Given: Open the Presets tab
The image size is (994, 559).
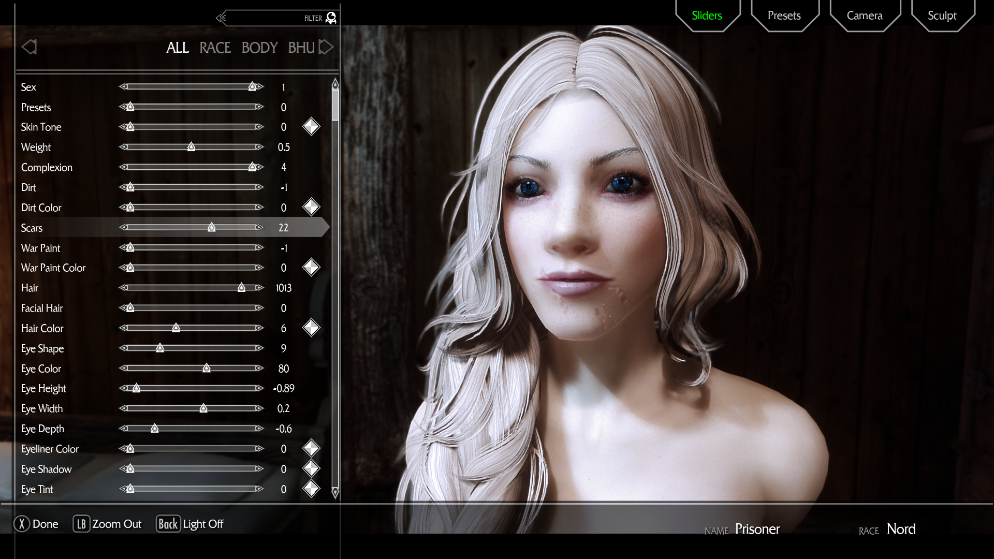Looking at the screenshot, I should tap(784, 16).
